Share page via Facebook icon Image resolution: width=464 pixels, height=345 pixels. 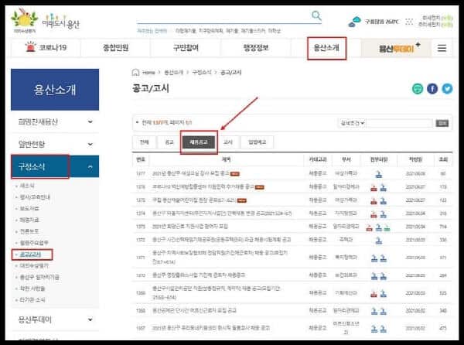(x=432, y=88)
